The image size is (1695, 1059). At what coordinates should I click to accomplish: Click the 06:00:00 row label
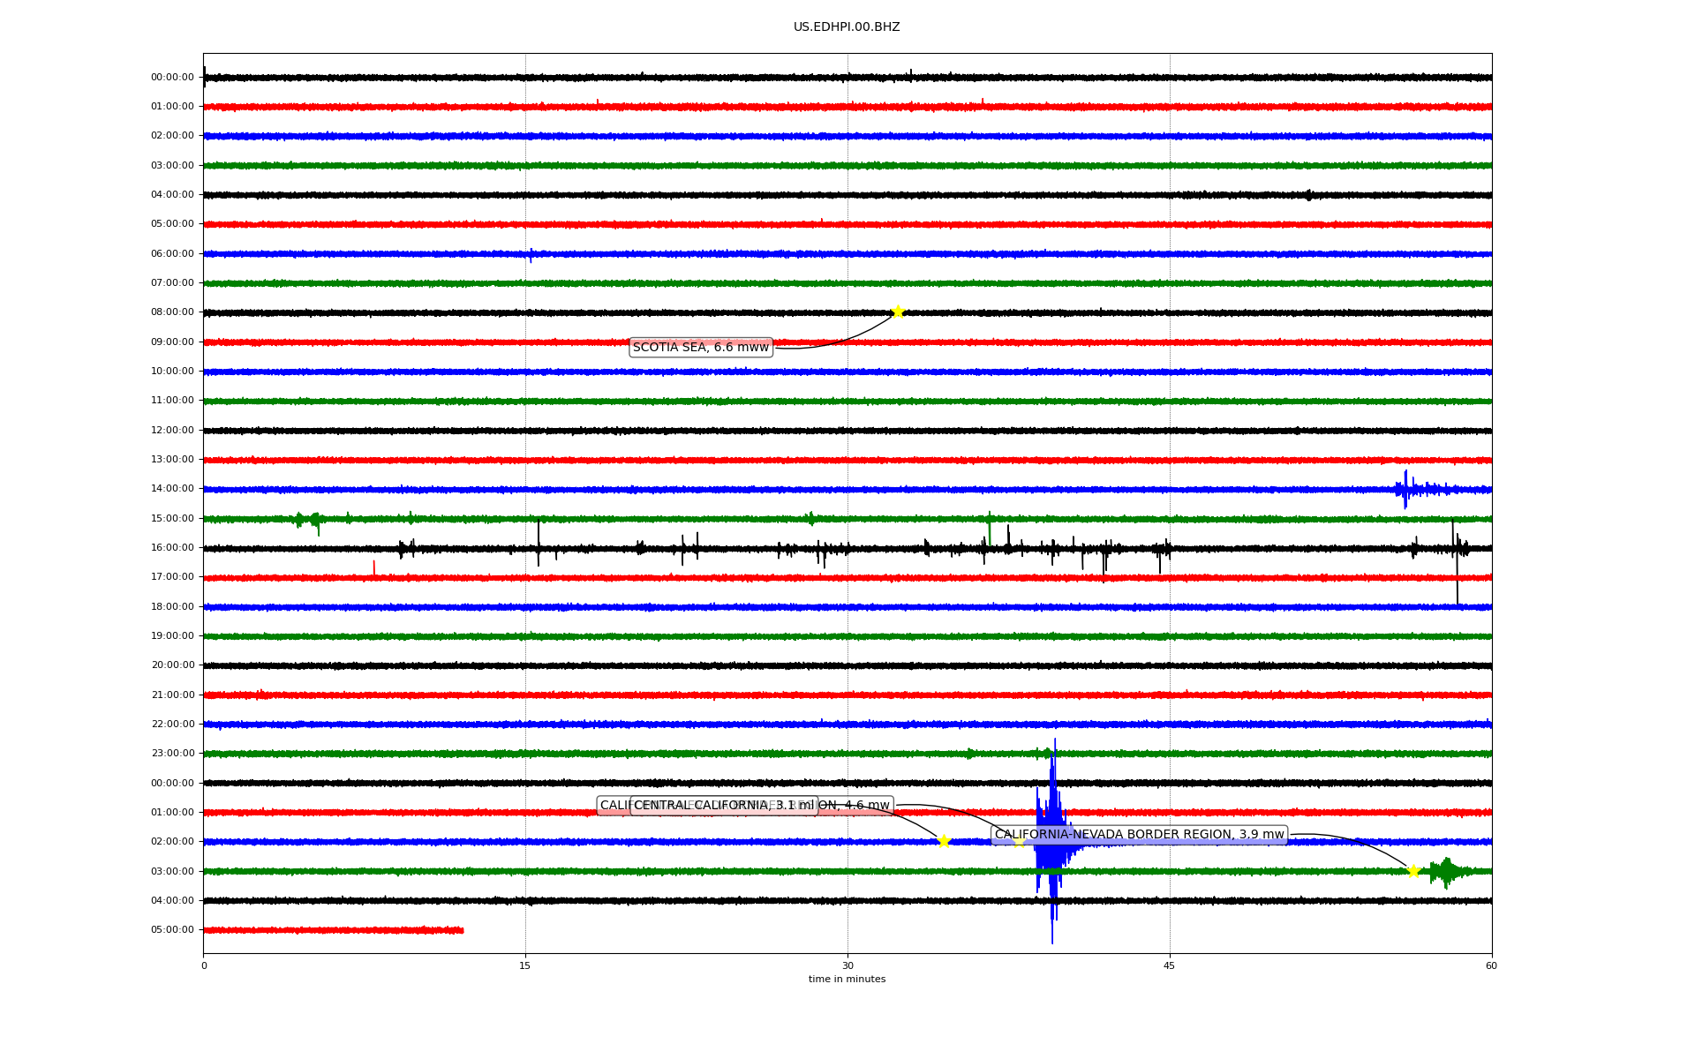172,254
